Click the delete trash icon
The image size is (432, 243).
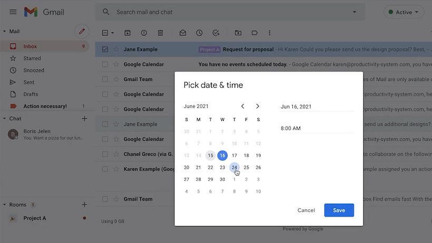pos(160,33)
